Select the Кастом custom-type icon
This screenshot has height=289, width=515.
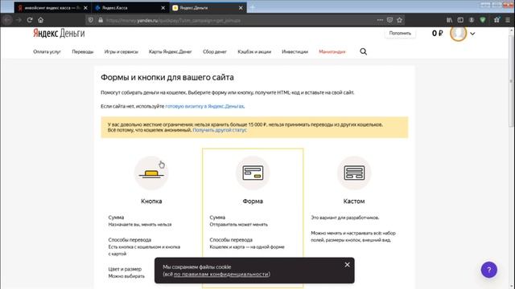[x=354, y=173]
